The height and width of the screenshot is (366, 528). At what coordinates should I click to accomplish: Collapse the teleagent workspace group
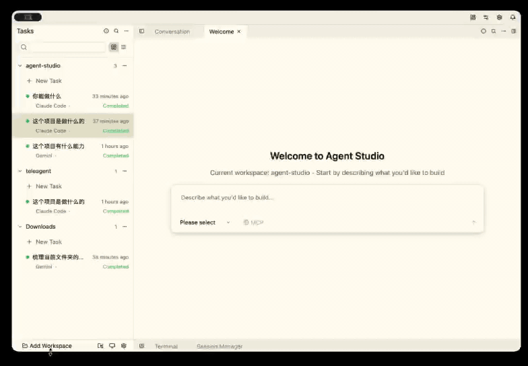(x=20, y=171)
